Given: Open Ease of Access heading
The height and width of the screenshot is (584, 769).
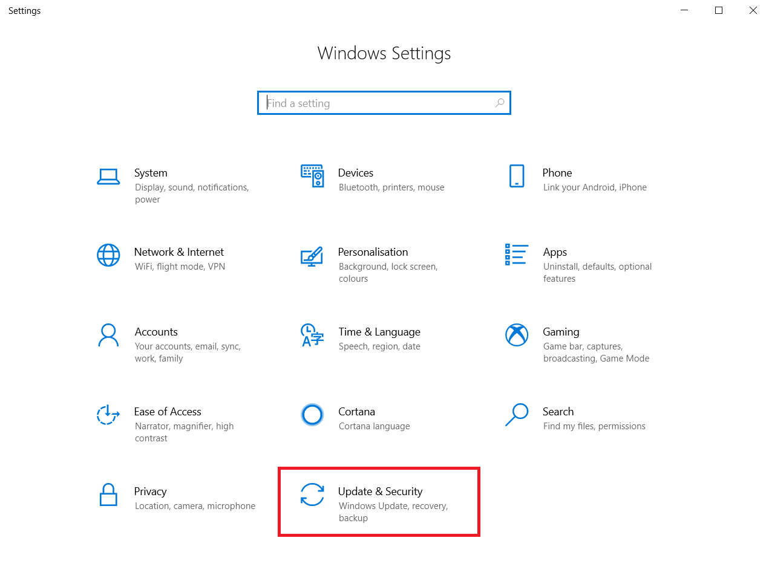Looking at the screenshot, I should point(168,412).
